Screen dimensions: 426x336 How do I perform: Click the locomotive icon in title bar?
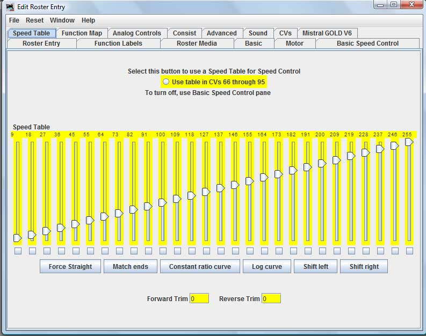click(10, 7)
